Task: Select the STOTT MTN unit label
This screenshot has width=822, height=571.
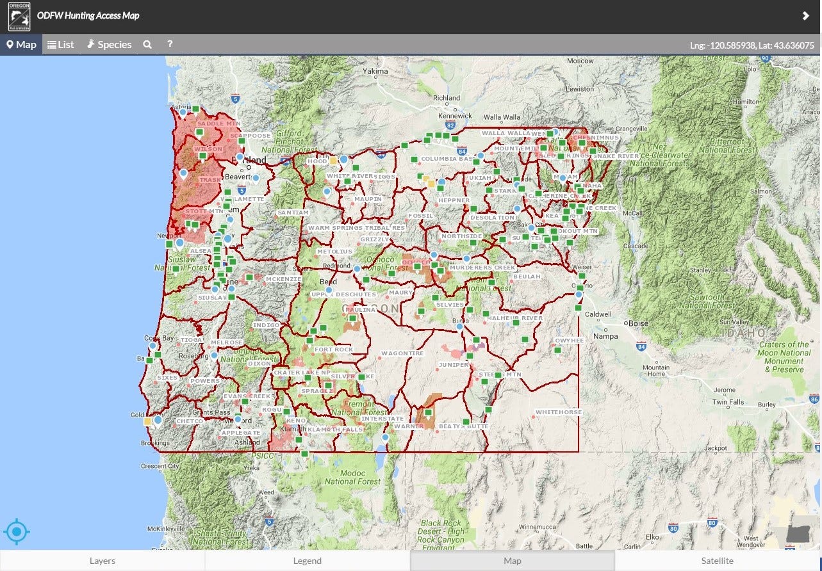Action: (x=204, y=211)
